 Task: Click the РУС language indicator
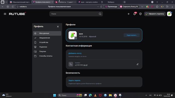pos(150,95)
